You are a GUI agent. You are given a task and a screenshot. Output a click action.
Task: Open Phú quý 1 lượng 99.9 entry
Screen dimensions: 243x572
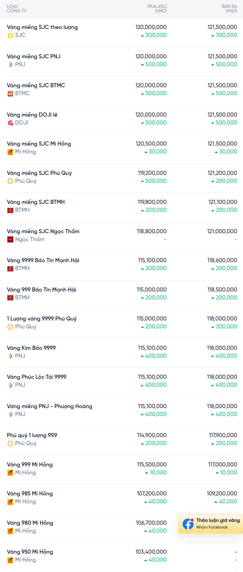click(x=32, y=435)
